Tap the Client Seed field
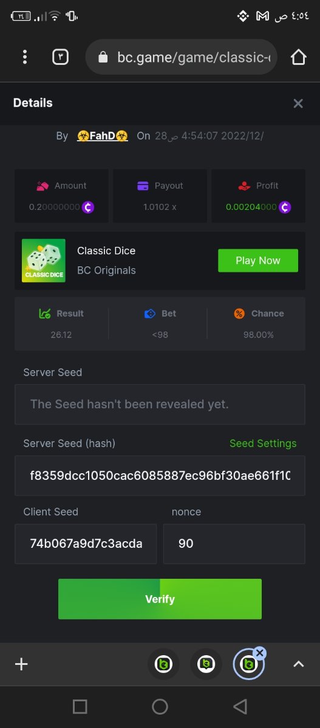Screen dimensions: 320x728 coord(86,544)
